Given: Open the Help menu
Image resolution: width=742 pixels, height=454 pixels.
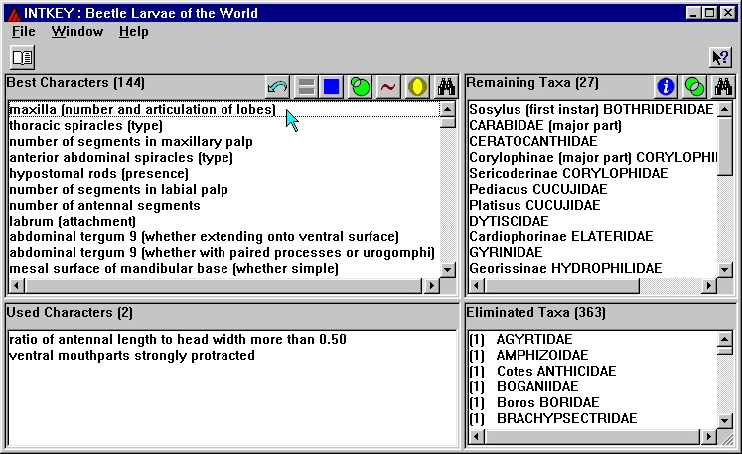Looking at the screenshot, I should [x=133, y=31].
